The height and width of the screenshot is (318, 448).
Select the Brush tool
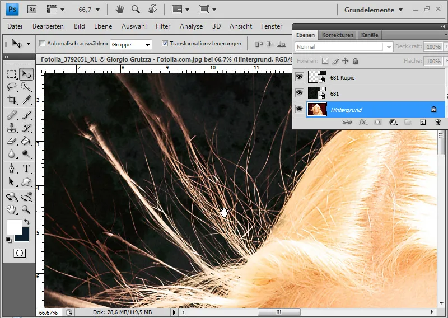coord(26,115)
